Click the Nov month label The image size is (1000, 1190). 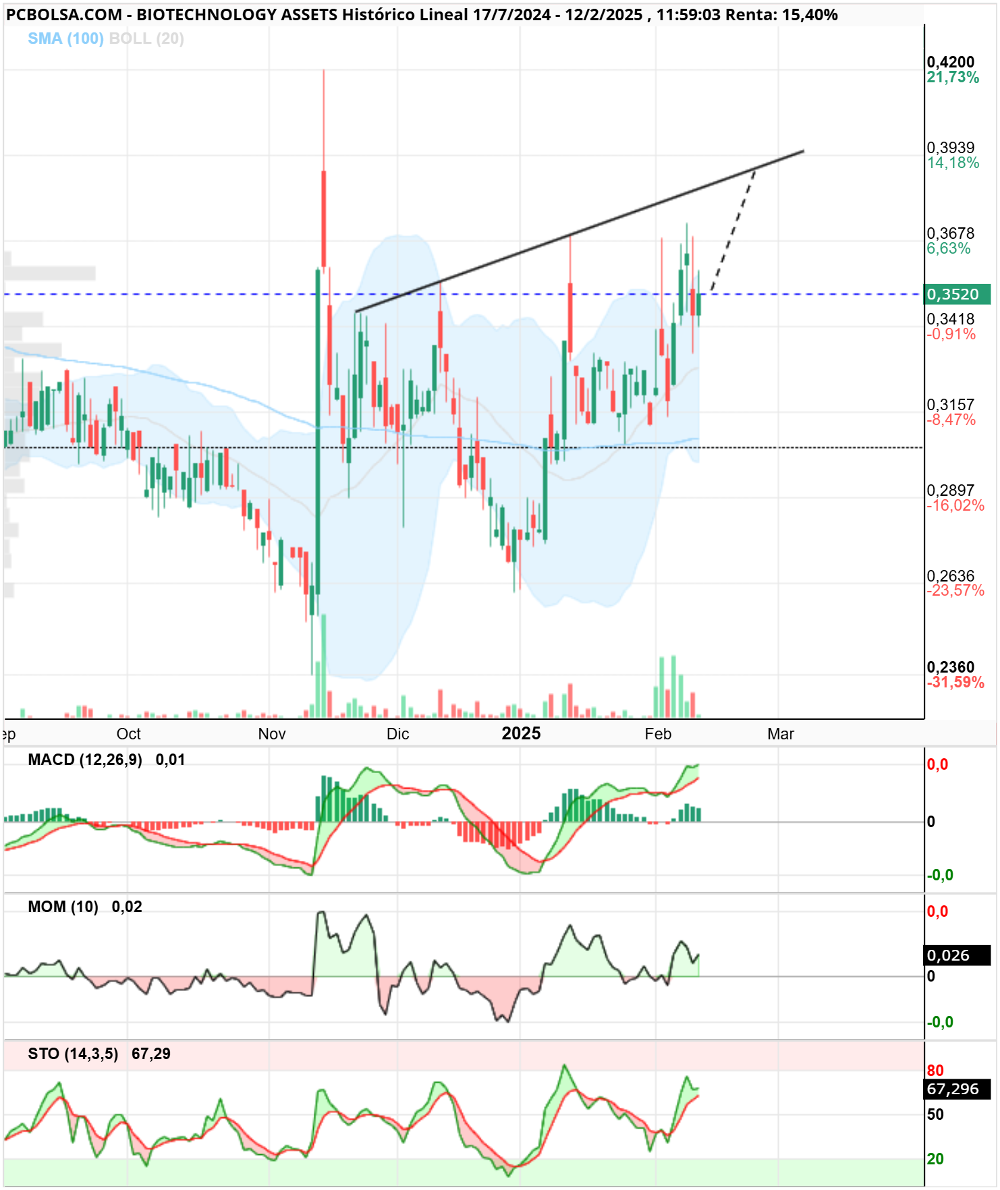[272, 734]
